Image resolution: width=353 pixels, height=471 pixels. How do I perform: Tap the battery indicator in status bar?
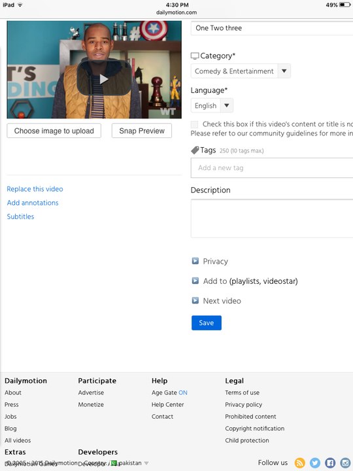tap(345, 5)
